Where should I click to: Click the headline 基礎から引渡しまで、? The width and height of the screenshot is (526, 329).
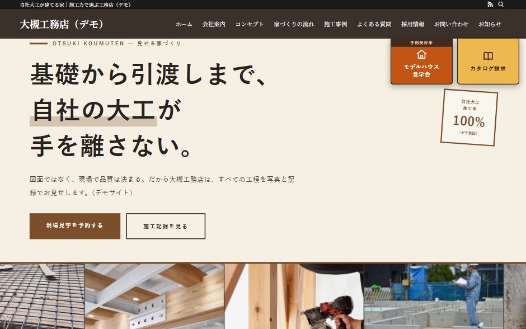click(149, 74)
